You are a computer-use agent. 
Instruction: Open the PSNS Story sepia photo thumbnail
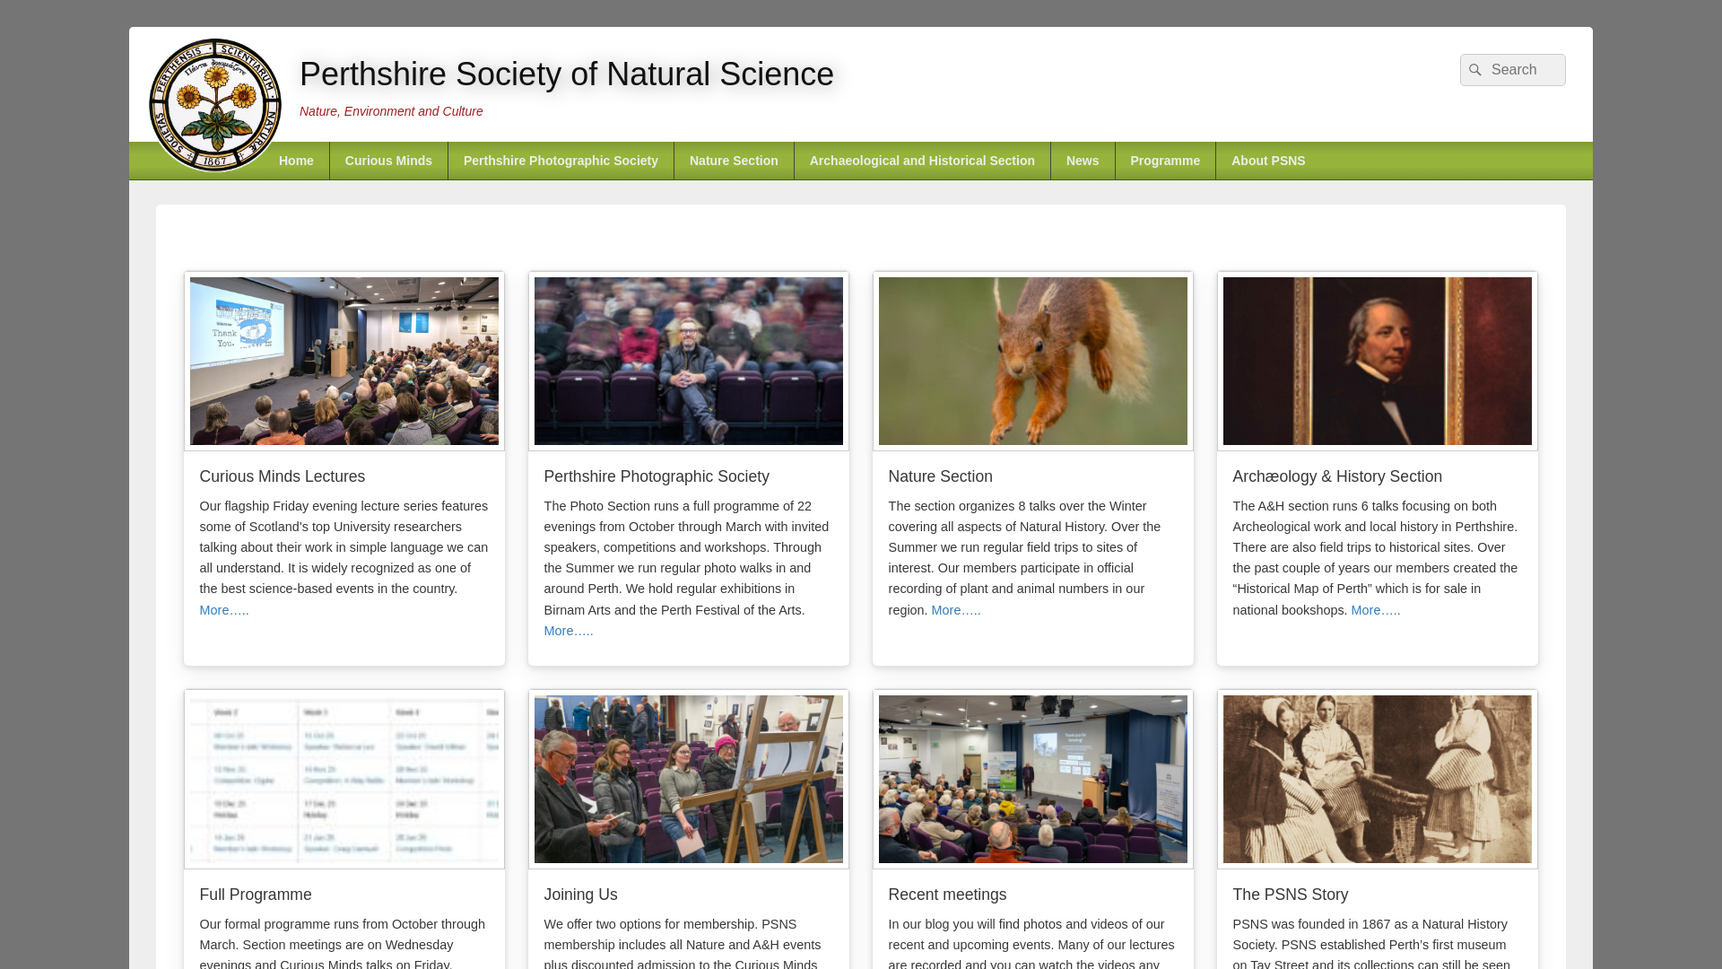tap(1378, 779)
